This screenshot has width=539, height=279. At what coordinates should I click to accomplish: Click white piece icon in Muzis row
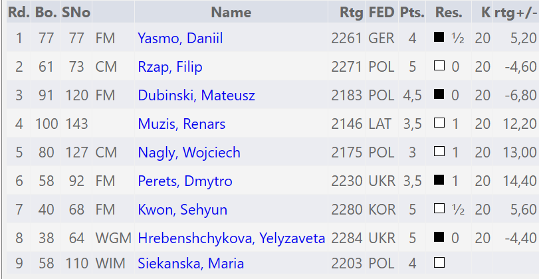coord(439,123)
